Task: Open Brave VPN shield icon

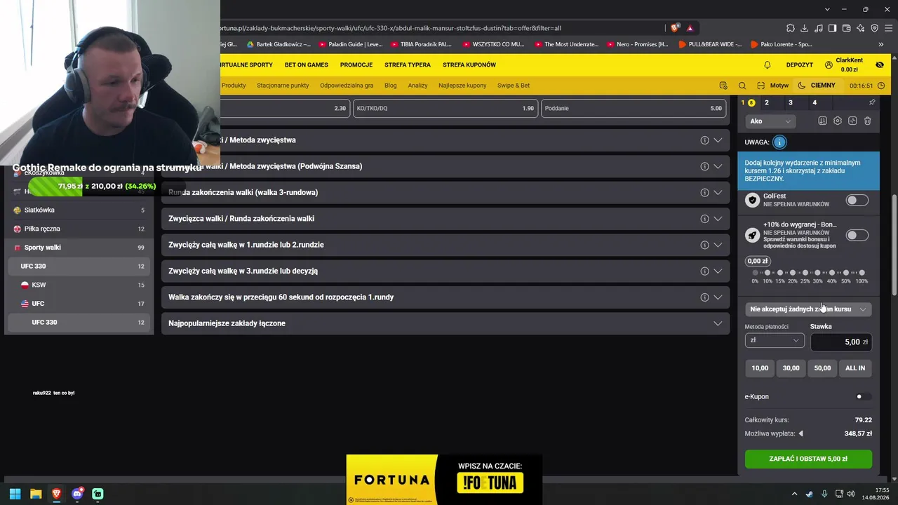Action: pos(874,28)
